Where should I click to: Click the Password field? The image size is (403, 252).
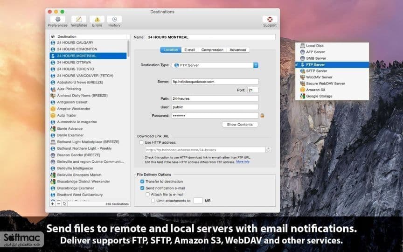[x=215, y=116]
